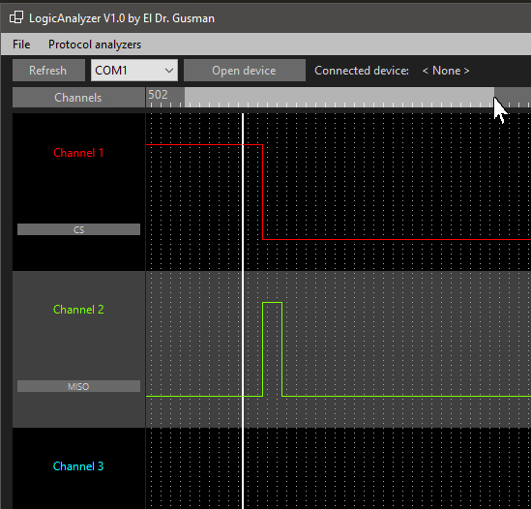The height and width of the screenshot is (509, 531).
Task: Click the CS name field of Channel 1
Action: coord(78,229)
